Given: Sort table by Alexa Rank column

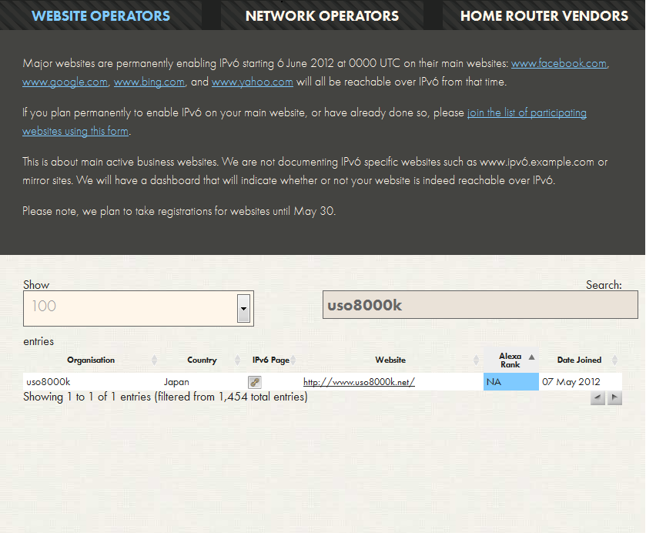Looking at the screenshot, I should (510, 360).
